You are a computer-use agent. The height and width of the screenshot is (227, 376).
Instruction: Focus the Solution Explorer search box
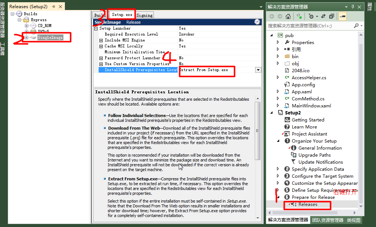[x=310, y=26]
